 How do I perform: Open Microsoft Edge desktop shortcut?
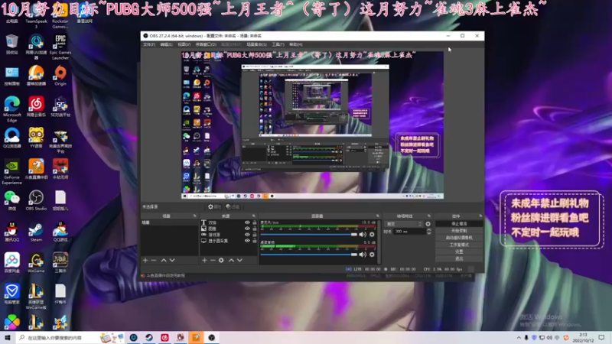tap(12, 109)
